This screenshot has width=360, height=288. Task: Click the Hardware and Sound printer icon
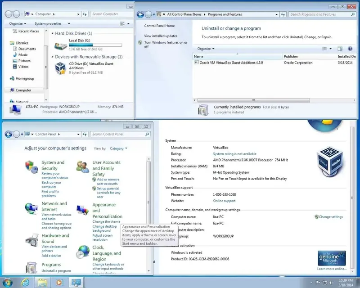[x=31, y=240]
